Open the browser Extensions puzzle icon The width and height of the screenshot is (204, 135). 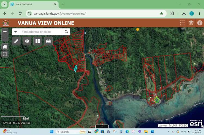[172, 14]
